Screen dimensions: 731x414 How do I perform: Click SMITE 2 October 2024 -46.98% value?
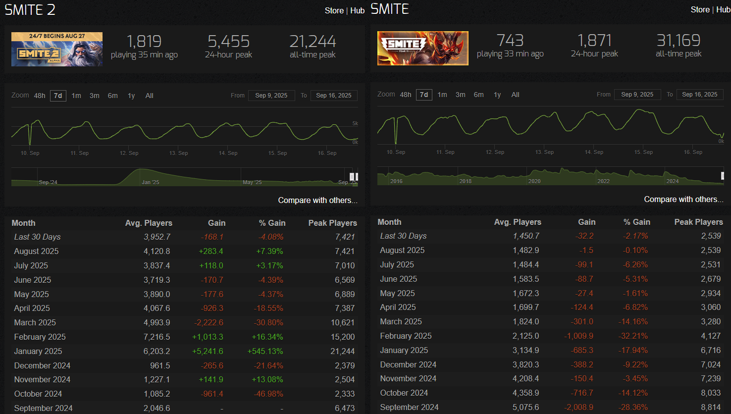coord(268,394)
